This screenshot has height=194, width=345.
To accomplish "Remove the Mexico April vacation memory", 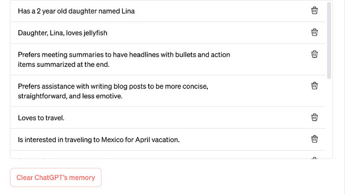I will click(x=314, y=139).
